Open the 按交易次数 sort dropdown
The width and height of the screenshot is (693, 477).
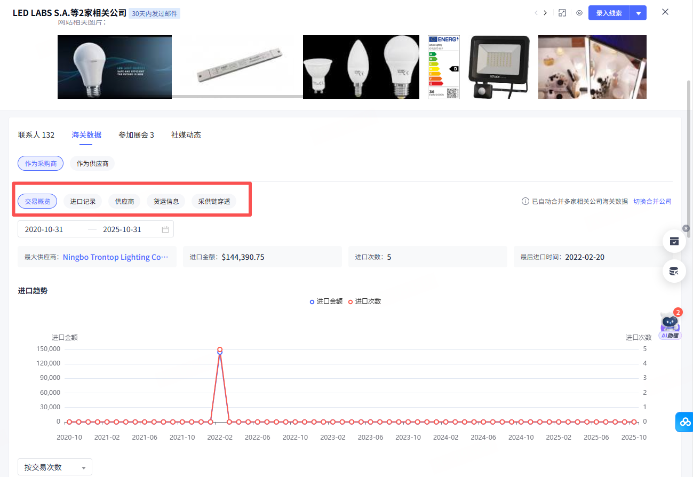tap(55, 467)
